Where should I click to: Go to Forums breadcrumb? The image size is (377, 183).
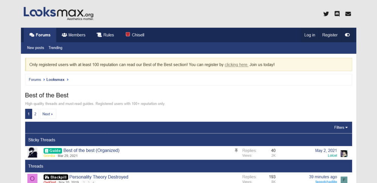35,80
